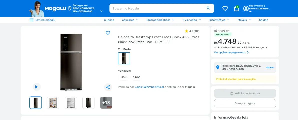Image resolution: width=298 pixels, height=120 pixels.
Task: Select the open stocked fridge thumbnail
Action: (53, 103)
